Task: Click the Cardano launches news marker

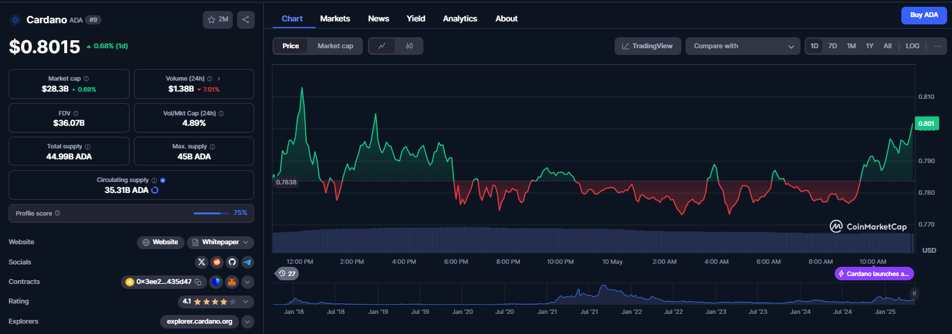Action: point(874,274)
